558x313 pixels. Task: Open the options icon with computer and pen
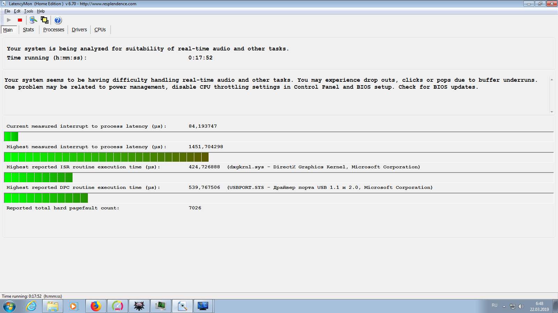pos(33,20)
